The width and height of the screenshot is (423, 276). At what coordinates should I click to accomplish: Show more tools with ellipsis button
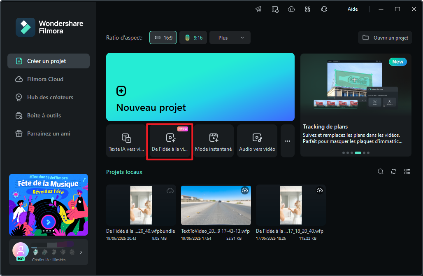(288, 141)
